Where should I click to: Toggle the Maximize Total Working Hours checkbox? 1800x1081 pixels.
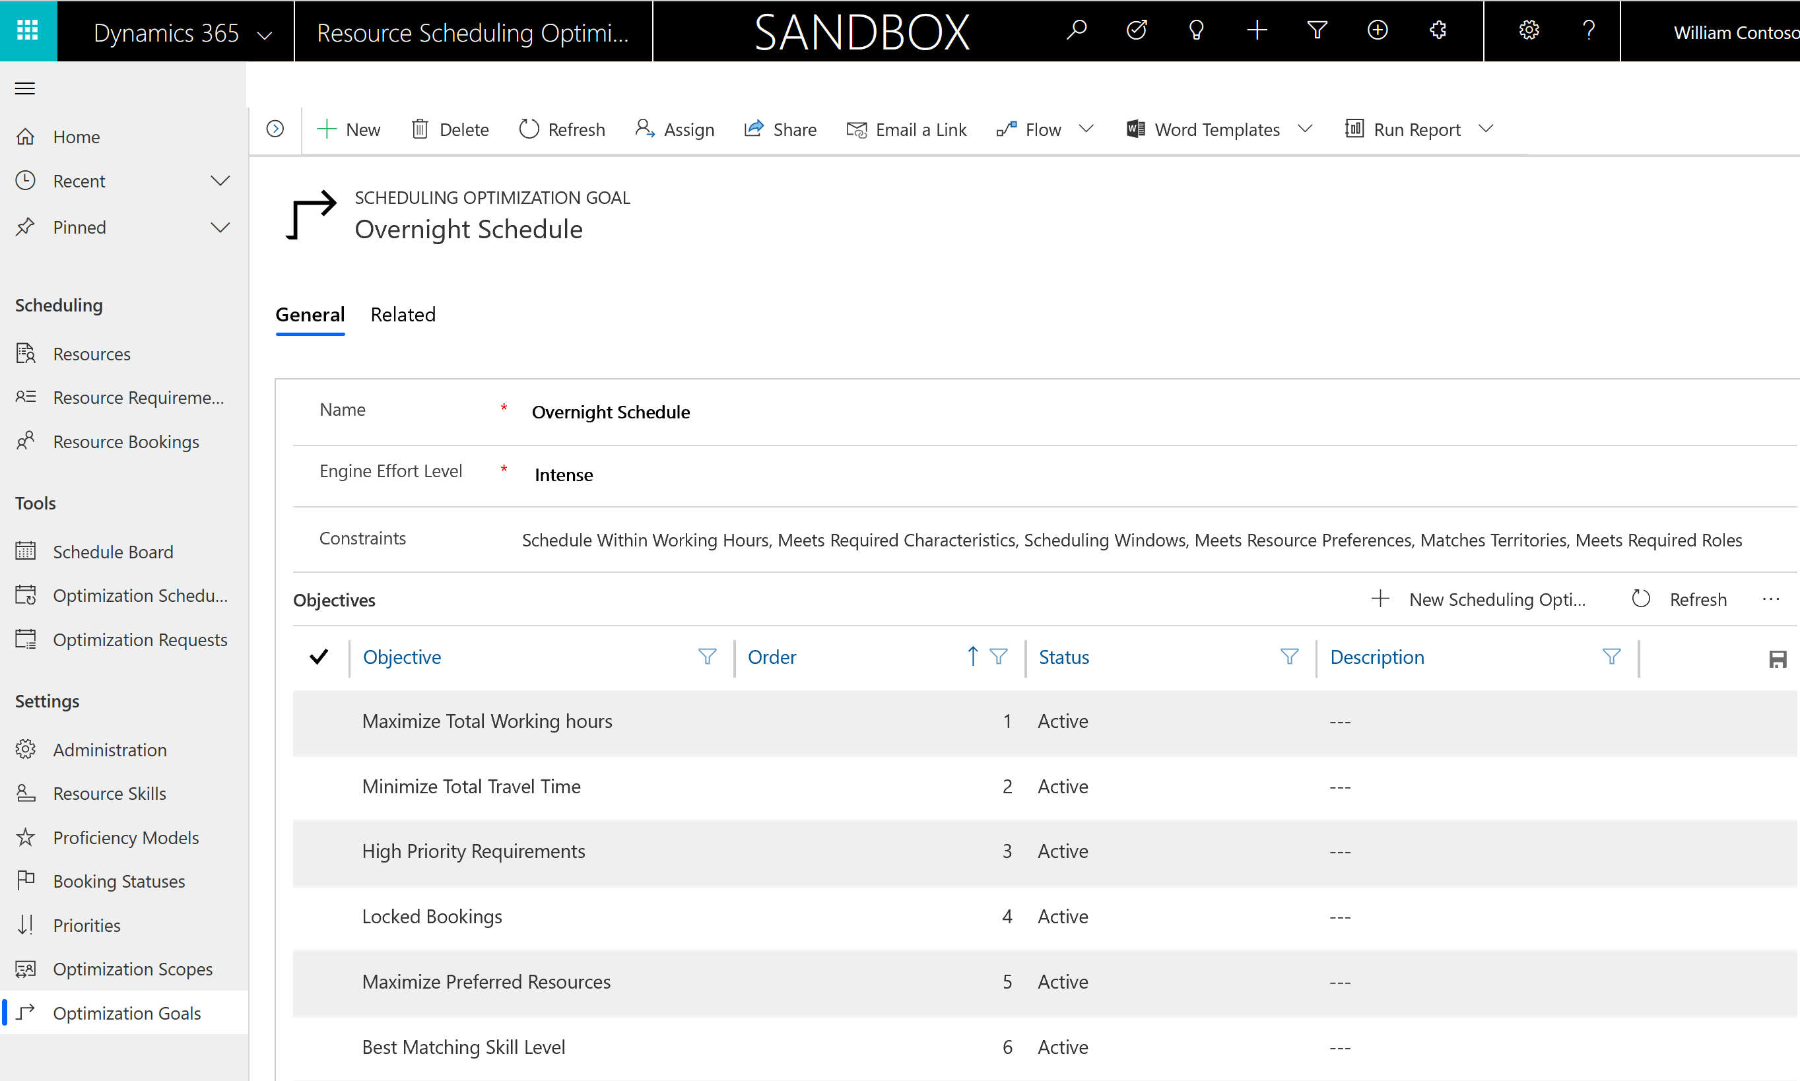320,721
